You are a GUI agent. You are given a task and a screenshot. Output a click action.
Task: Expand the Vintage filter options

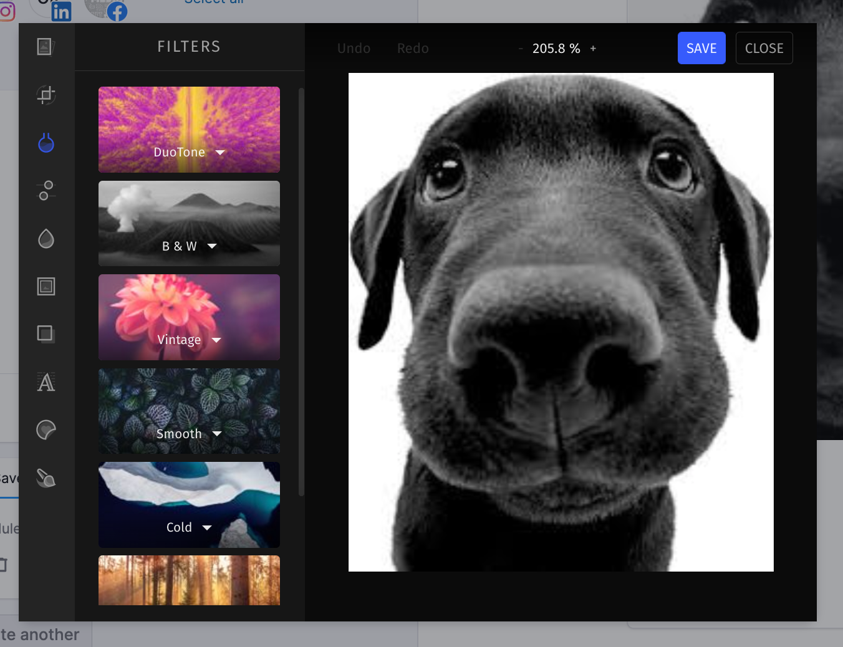pyautogui.click(x=216, y=340)
